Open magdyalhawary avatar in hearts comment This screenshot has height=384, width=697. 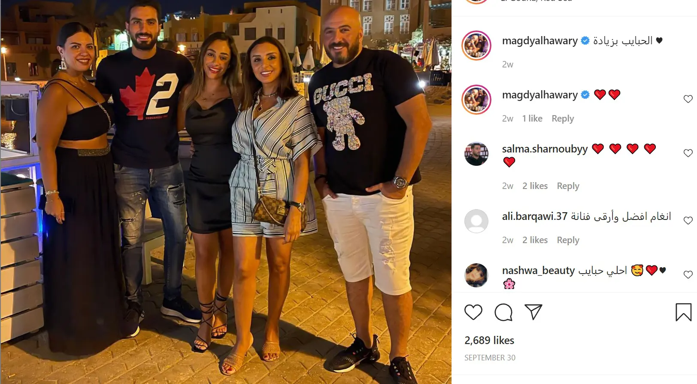476,100
